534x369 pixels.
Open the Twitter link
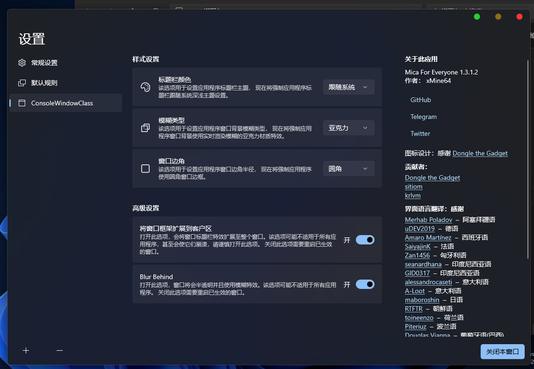[420, 133]
